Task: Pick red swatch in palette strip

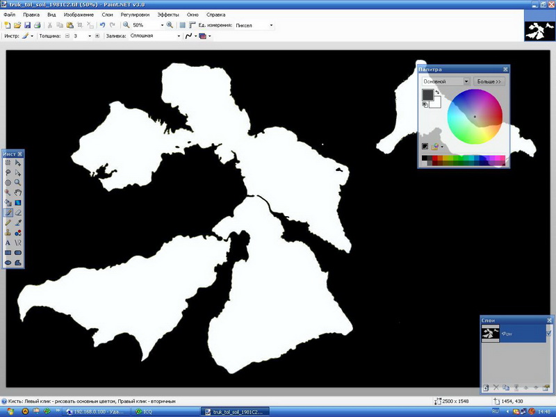Action: coord(436,158)
